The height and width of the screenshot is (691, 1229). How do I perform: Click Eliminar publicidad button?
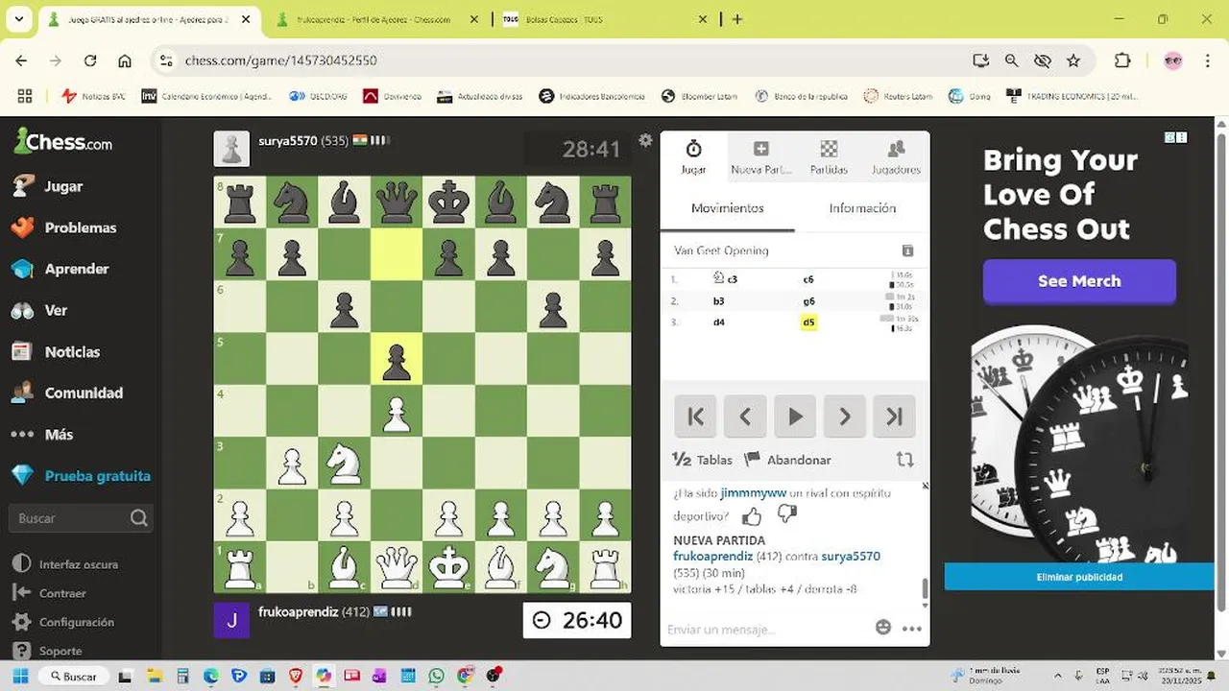click(1079, 577)
